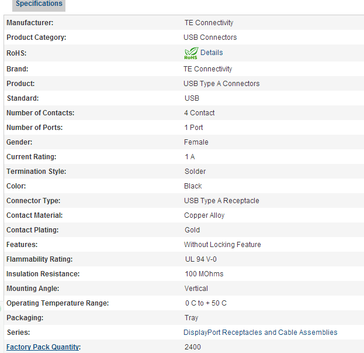Click the Termination Style: label

click(36, 172)
